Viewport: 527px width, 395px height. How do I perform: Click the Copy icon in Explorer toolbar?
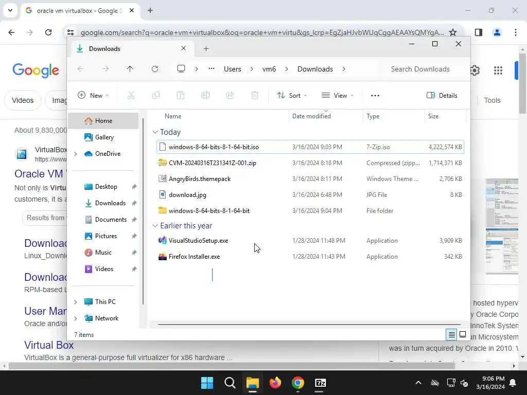coord(155,95)
